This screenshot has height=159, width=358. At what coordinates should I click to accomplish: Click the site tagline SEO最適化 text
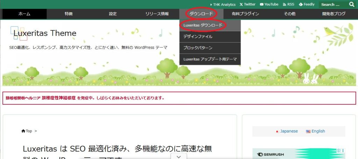[x=88, y=48]
